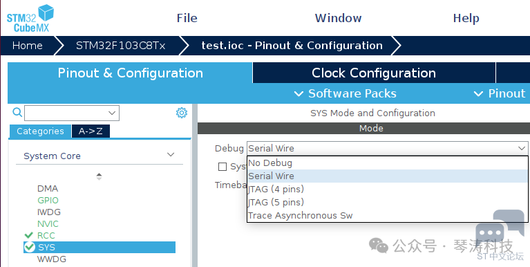Switch to A->Z tab
The width and height of the screenshot is (530, 267).
(x=91, y=131)
